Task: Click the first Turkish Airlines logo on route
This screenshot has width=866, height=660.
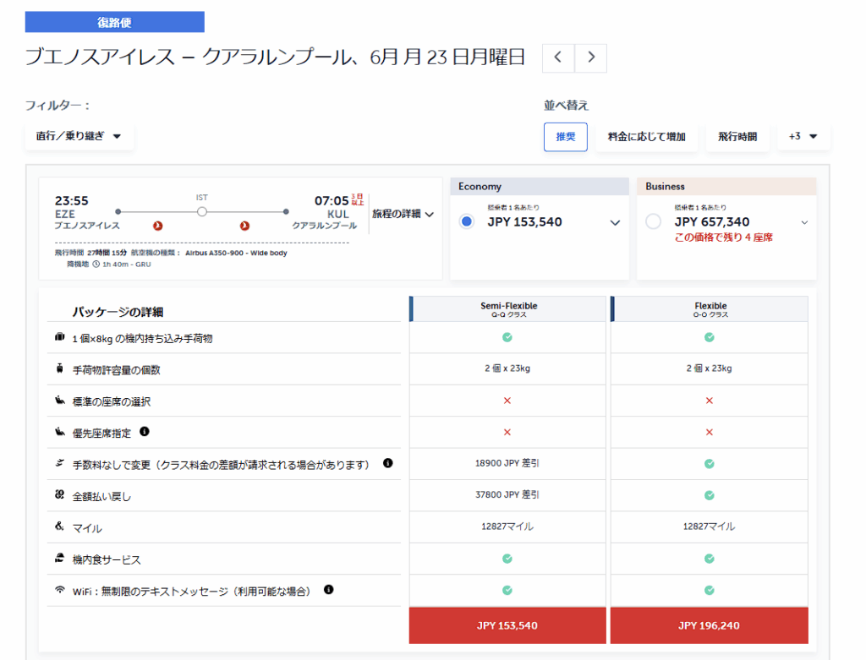Action: pos(156,226)
